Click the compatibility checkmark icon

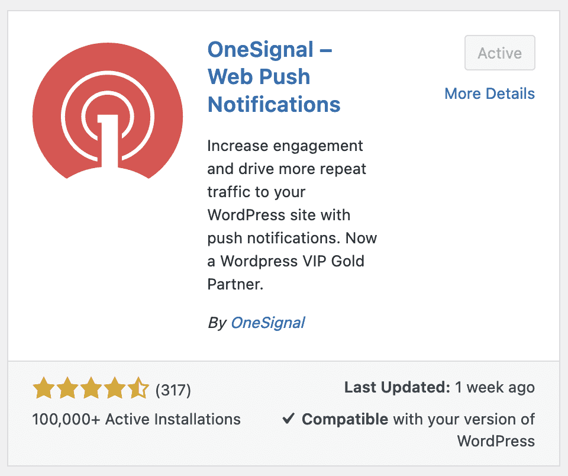(288, 420)
